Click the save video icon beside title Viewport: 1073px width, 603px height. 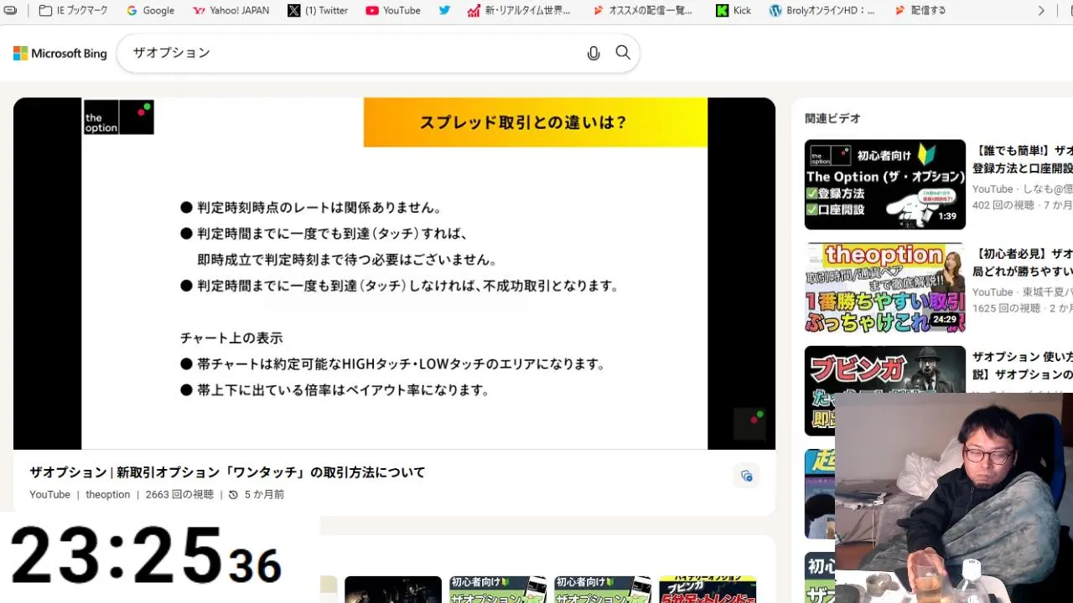coord(746,476)
